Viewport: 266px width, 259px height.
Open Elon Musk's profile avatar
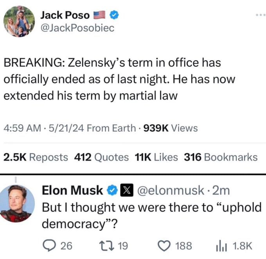17,203
